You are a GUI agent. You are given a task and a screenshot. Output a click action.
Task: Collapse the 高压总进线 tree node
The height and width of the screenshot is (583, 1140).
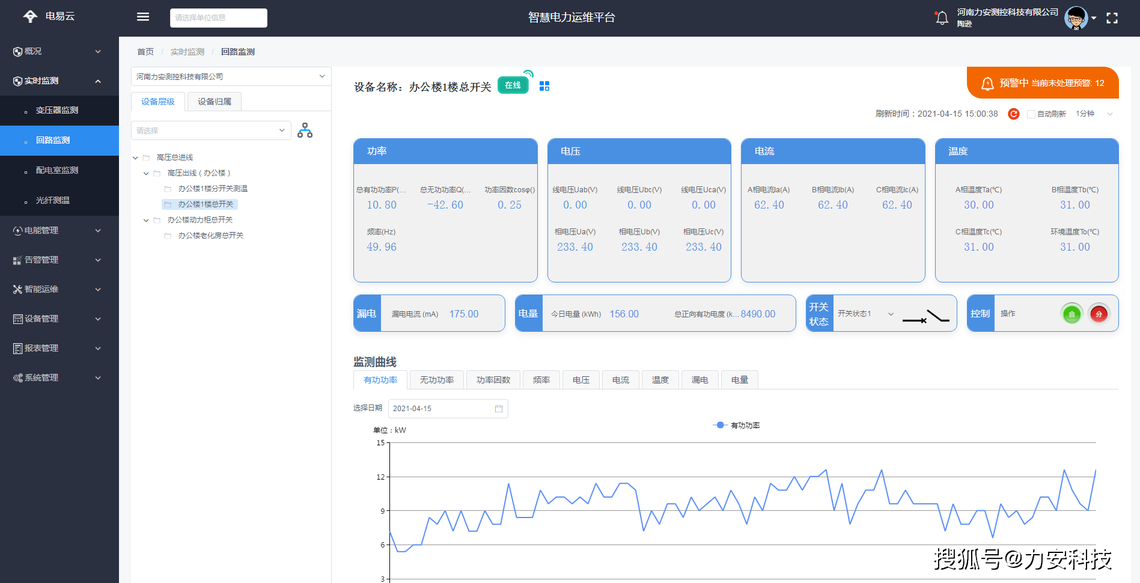[x=135, y=157]
